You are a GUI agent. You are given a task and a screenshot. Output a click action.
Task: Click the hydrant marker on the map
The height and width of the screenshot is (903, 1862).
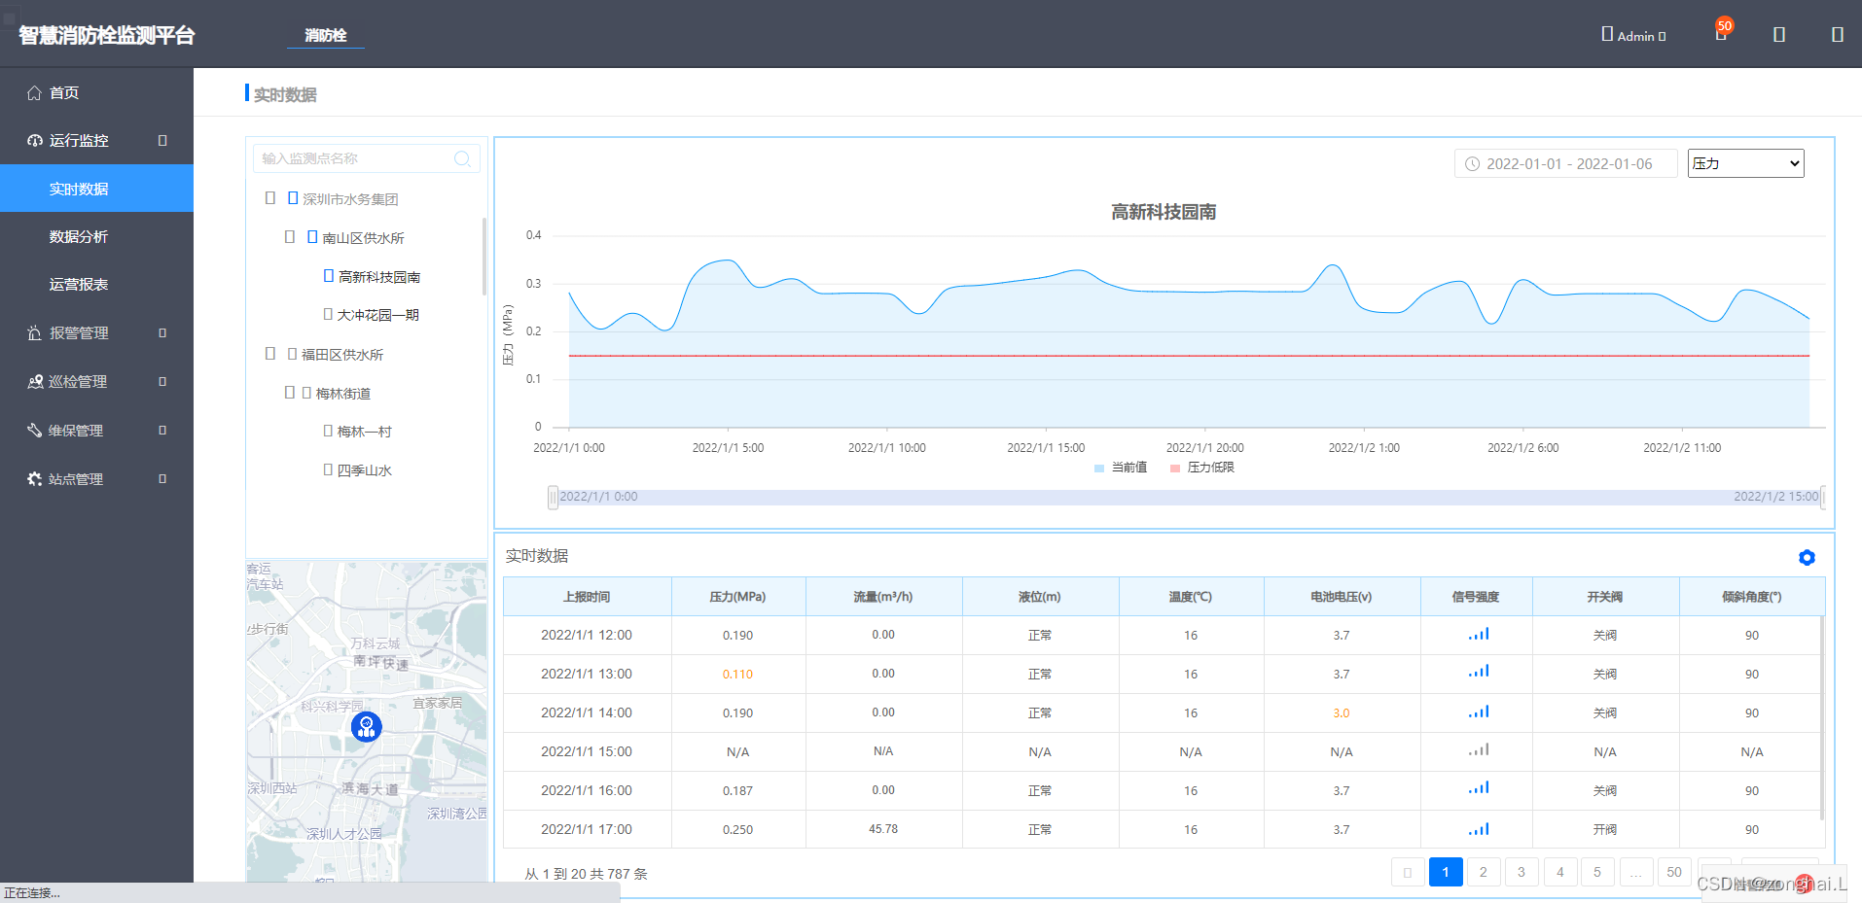[367, 726]
